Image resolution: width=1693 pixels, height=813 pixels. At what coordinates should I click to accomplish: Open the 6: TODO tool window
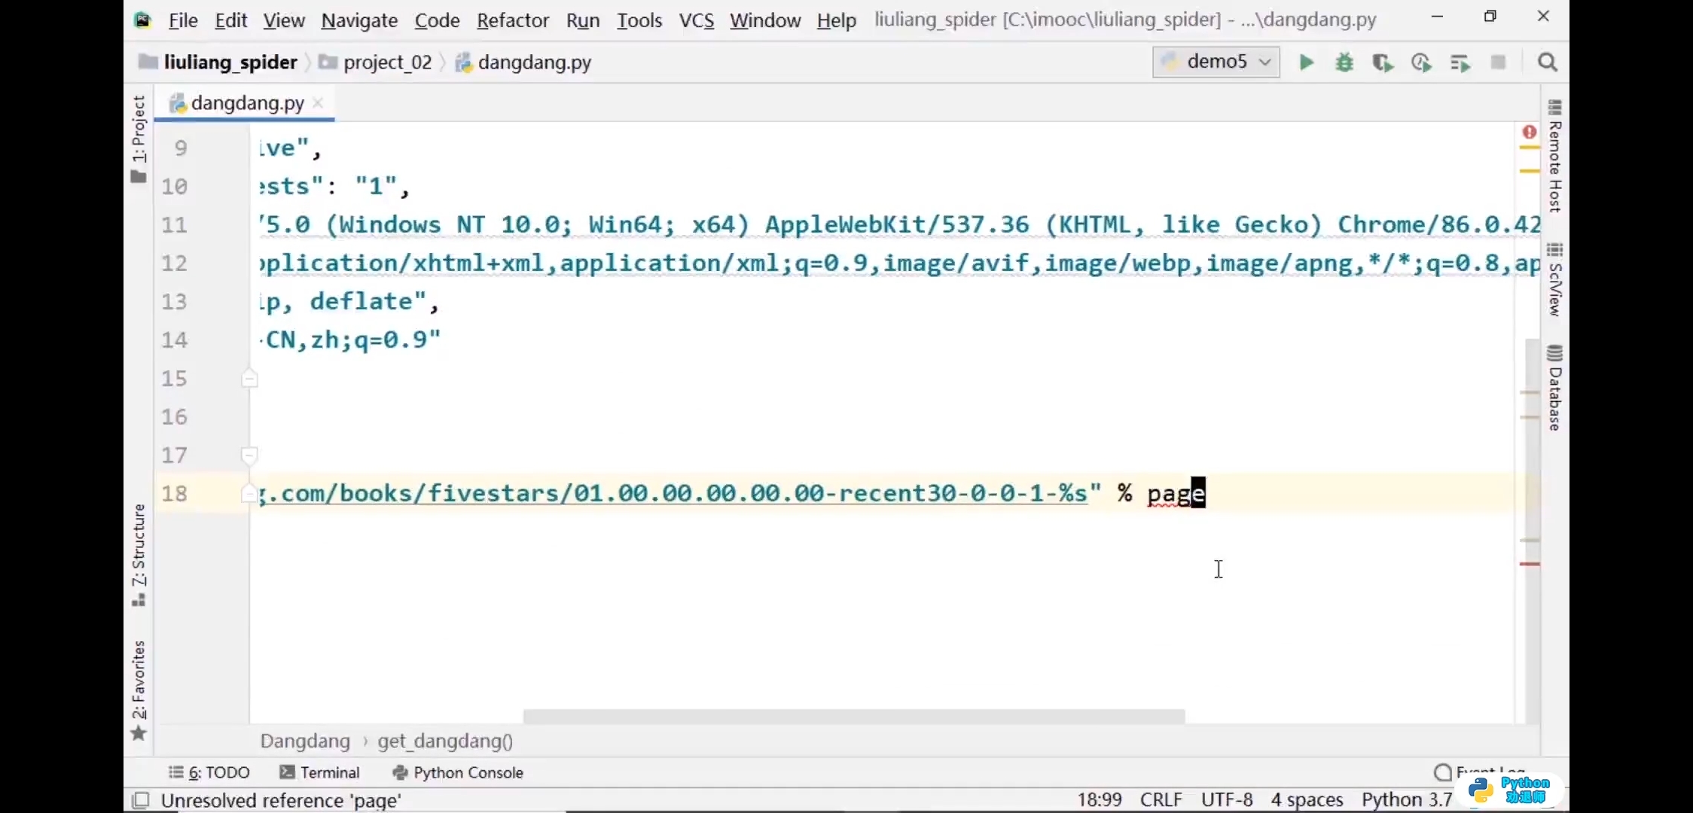point(209,772)
